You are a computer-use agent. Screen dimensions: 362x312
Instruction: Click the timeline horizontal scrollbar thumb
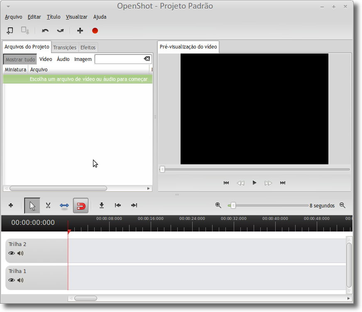coord(86,298)
